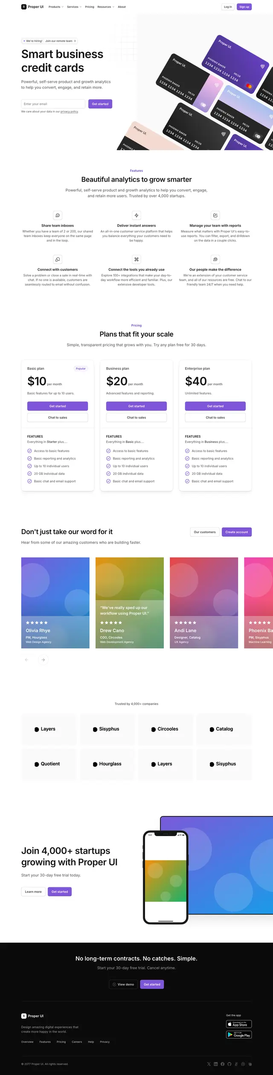Click Chat to sales on the Business plan
273x1075 pixels.
click(x=136, y=418)
